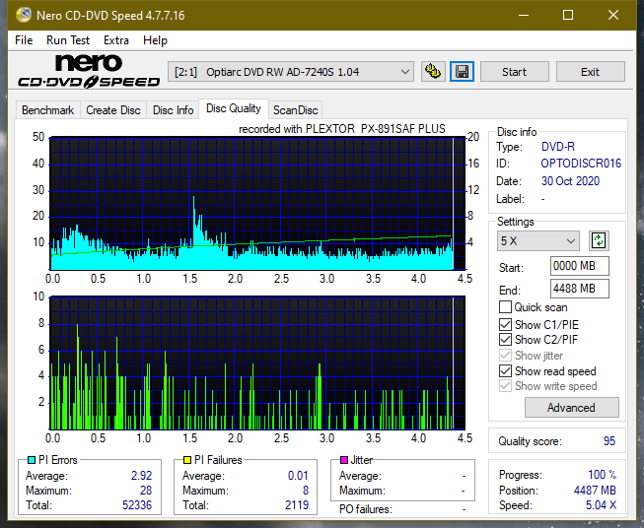Click the Start button
644x528 pixels.
(514, 72)
